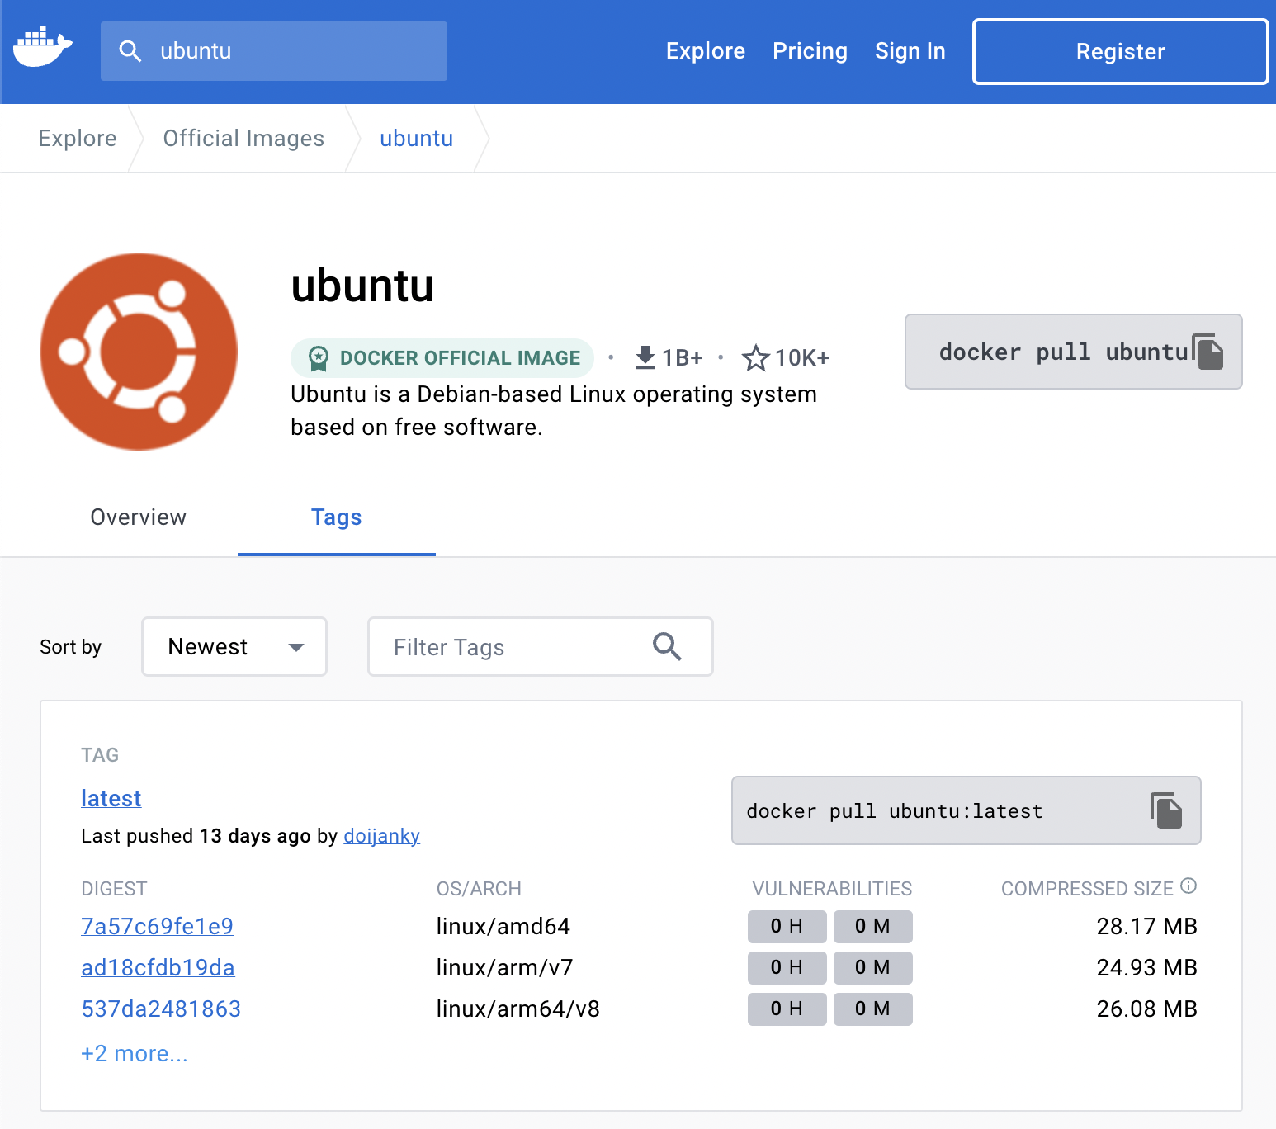Open digest ad18cfdb19da
The width and height of the screenshot is (1276, 1129).
click(x=158, y=967)
